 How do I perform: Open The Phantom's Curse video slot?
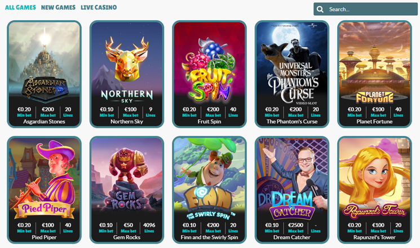point(292,74)
